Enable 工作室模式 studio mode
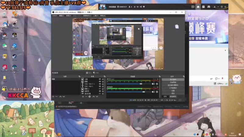 click(x=173, y=88)
